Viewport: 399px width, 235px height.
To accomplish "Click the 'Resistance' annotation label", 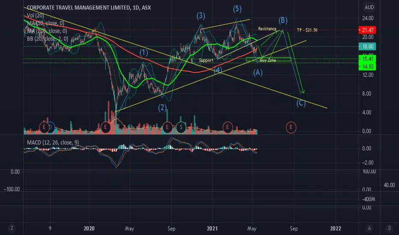I will click(x=267, y=29).
